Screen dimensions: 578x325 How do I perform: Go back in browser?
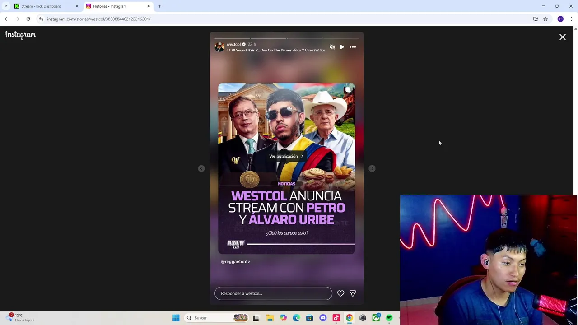pos(6,19)
